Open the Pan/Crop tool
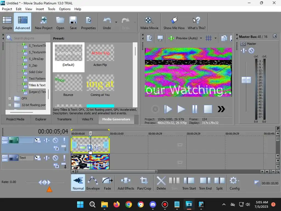The height and width of the screenshot is (211, 281). 144,183
